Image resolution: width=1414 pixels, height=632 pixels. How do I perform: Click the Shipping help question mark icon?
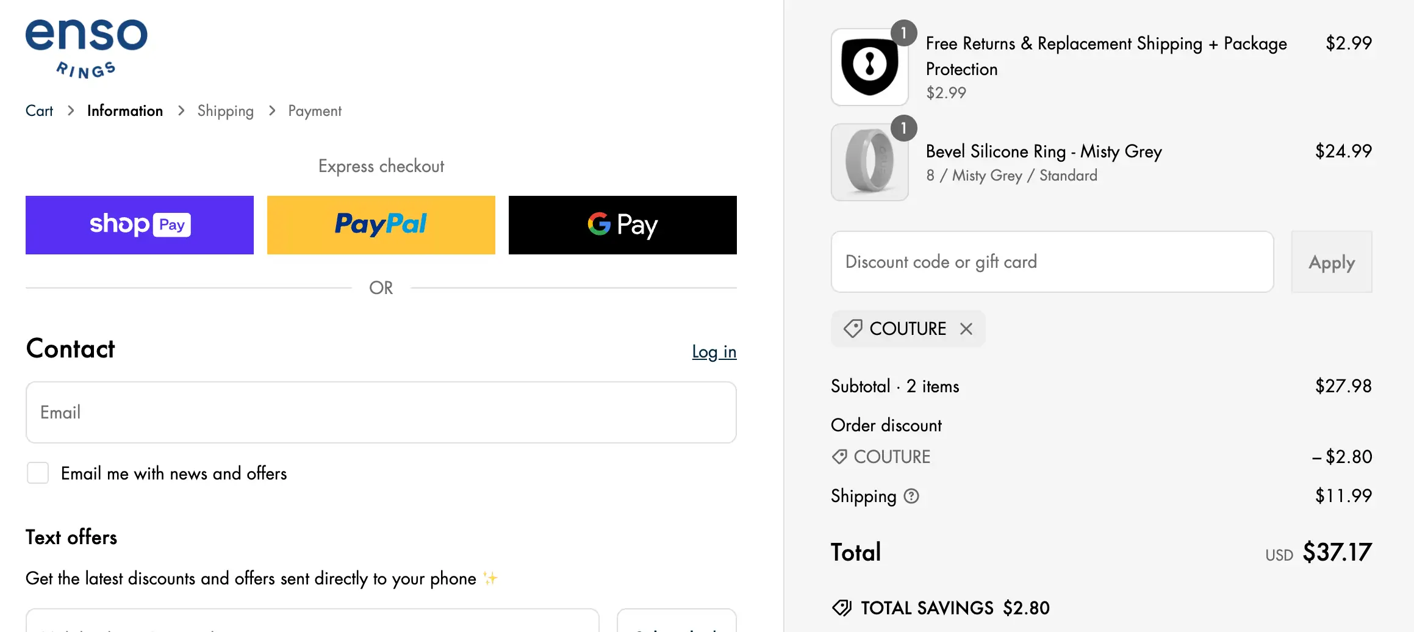pyautogui.click(x=911, y=496)
